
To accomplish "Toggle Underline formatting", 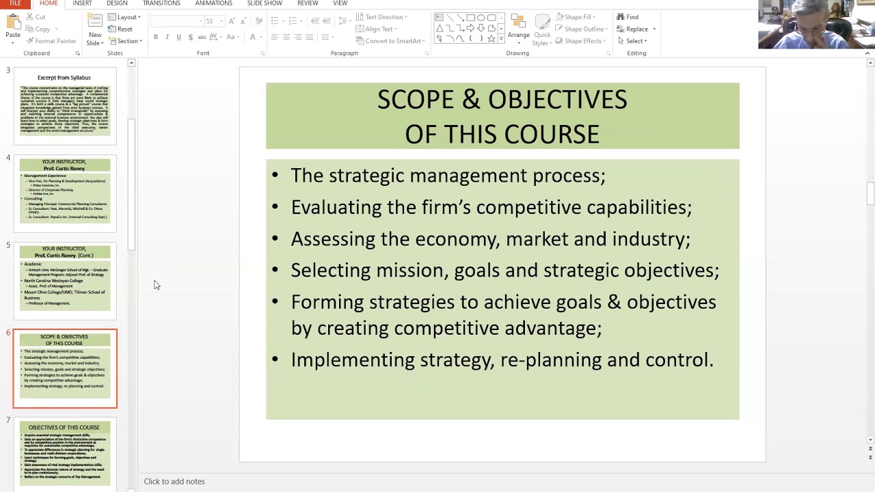I will [x=178, y=37].
